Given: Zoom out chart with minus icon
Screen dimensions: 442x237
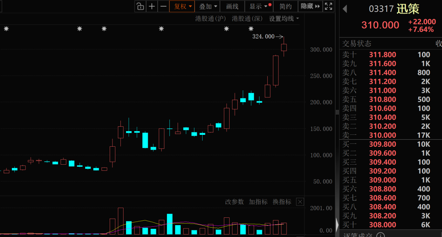Looking at the screenshot, I should 163,6.
